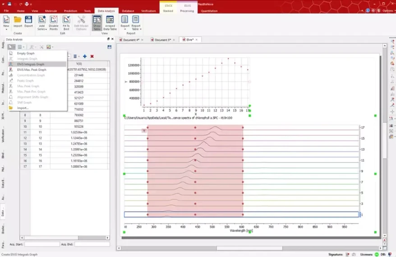The height and width of the screenshot is (257, 396).
Task: Choose ElViS Integrals Graph menu entry
Action: tap(37, 64)
